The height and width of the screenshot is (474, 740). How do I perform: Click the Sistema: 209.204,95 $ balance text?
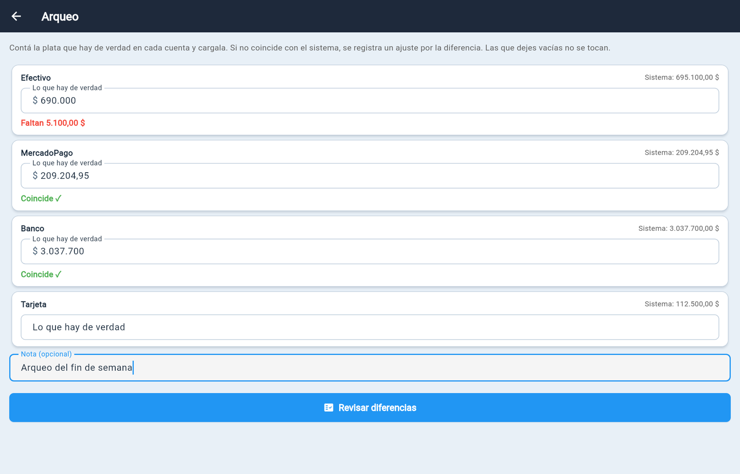tap(682, 152)
